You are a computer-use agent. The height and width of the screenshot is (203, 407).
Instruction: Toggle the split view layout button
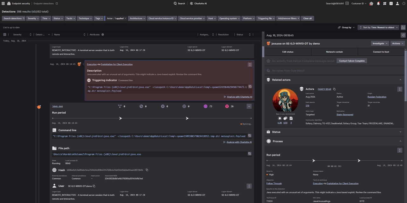coord(403,28)
